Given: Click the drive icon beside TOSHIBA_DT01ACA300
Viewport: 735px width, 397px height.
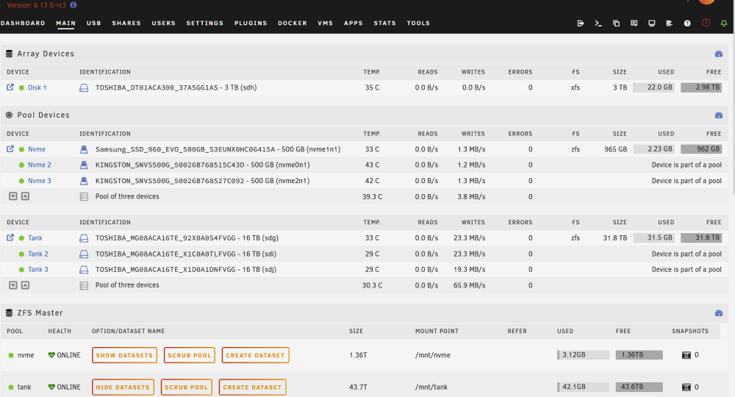Looking at the screenshot, I should 84,87.
